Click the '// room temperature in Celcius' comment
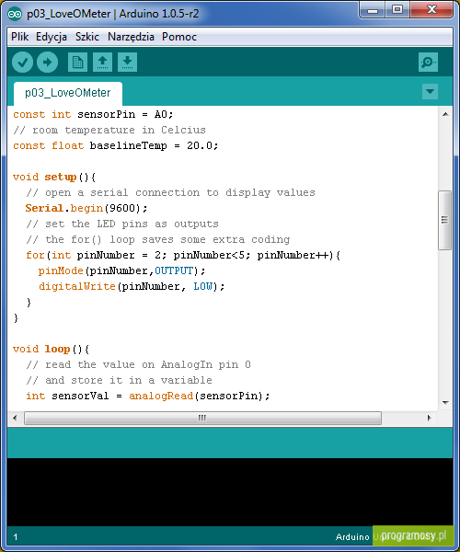This screenshot has height=552, width=460. 109,130
